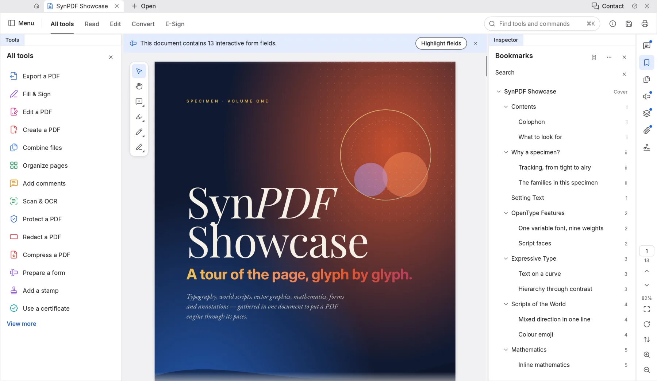Open the form fields panel icon

[x=646, y=96]
